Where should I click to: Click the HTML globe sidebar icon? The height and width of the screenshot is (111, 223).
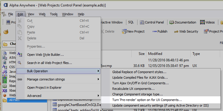click(5, 62)
